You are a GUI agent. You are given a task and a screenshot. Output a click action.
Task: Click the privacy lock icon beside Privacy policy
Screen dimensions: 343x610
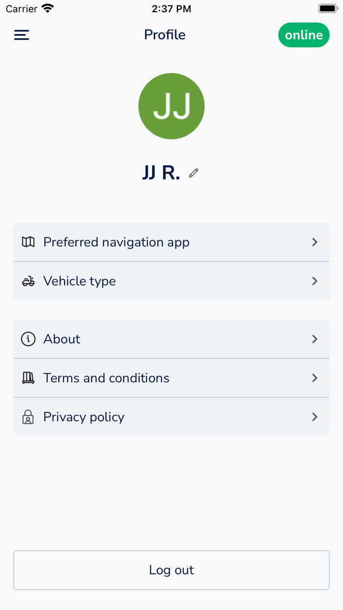[28, 417]
